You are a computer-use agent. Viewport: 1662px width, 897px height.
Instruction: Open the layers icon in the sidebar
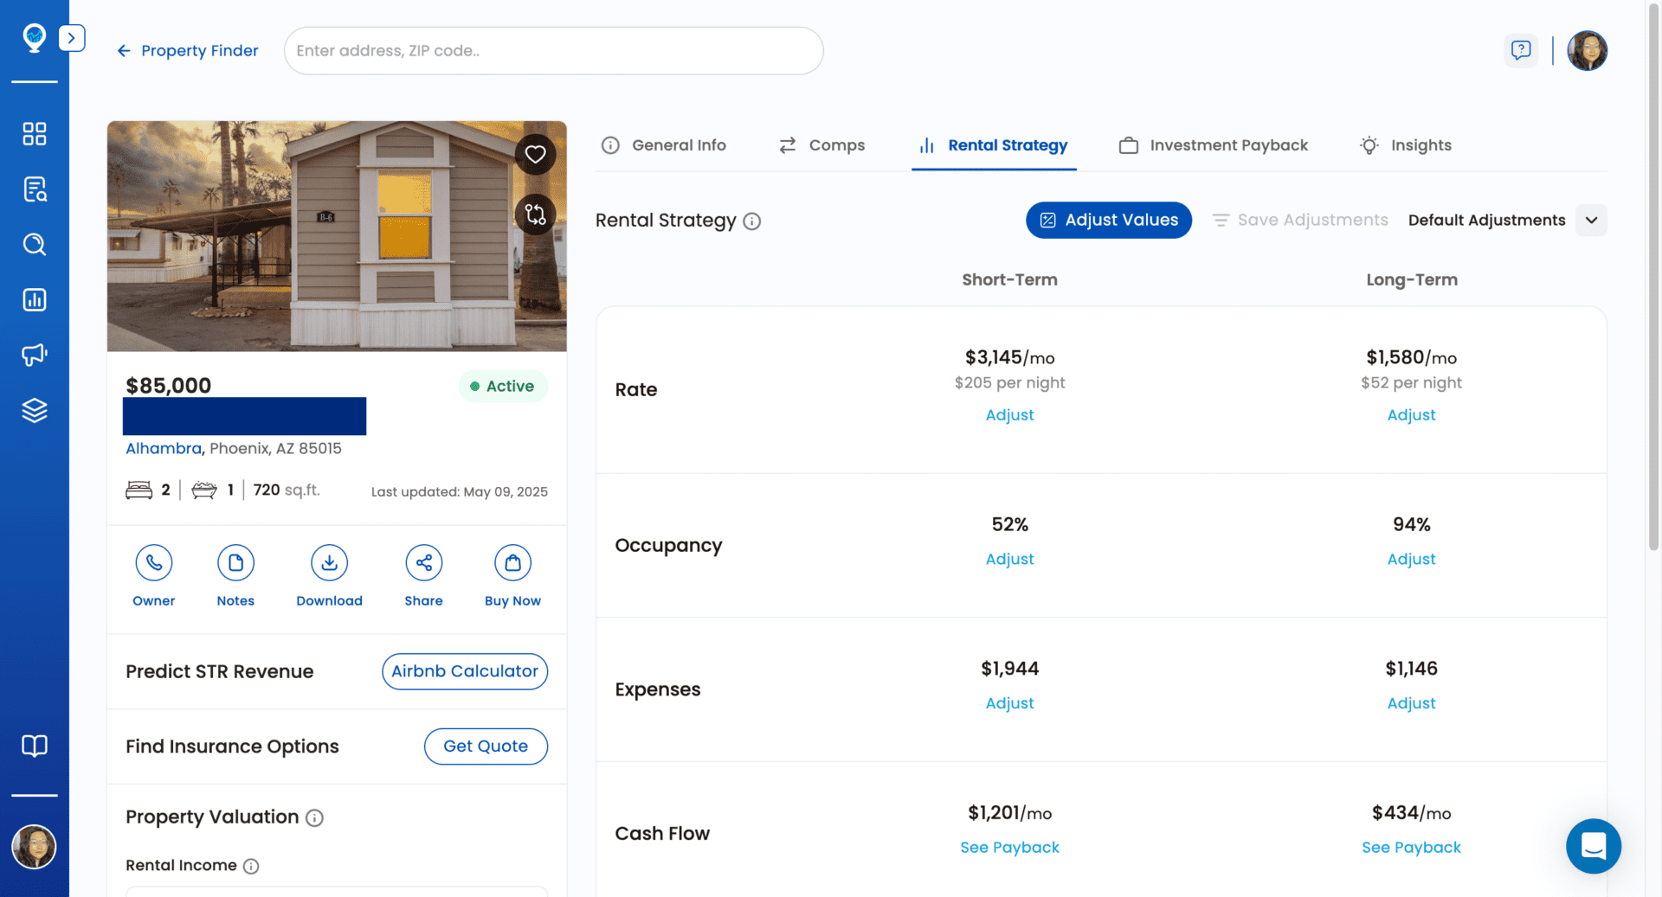coord(35,411)
